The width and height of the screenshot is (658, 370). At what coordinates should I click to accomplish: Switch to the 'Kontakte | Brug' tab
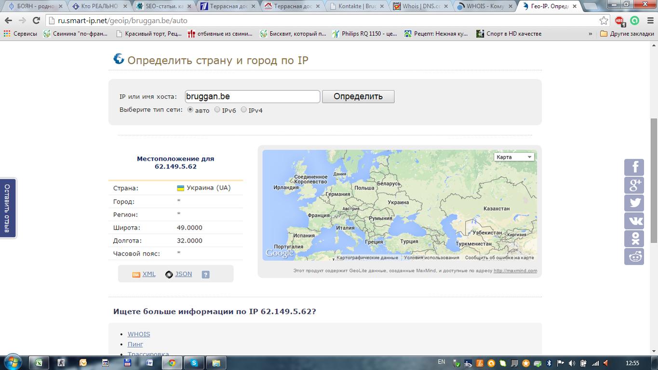[356, 7]
